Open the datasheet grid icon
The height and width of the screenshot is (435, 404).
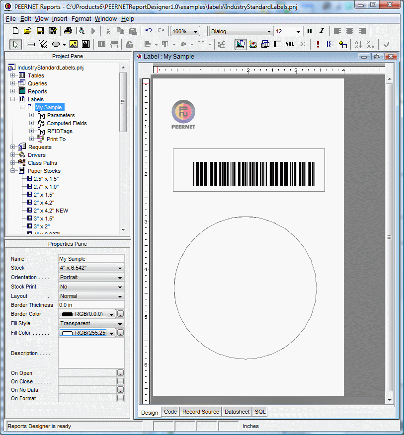click(278, 44)
